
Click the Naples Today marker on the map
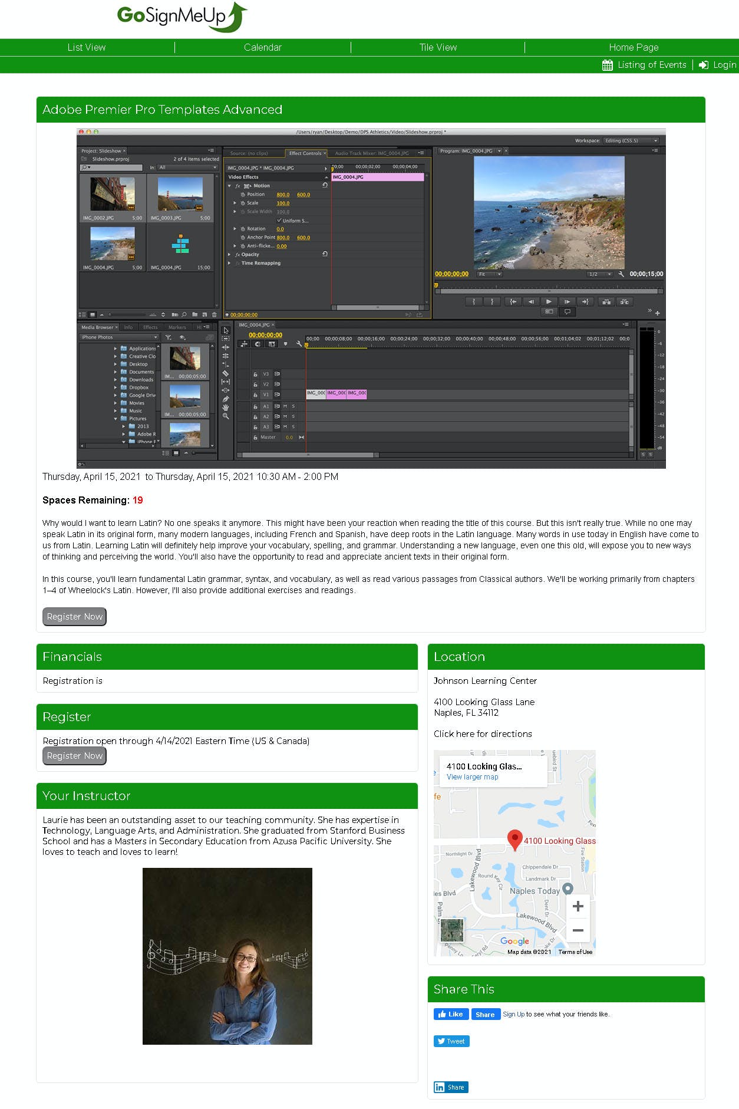568,889
